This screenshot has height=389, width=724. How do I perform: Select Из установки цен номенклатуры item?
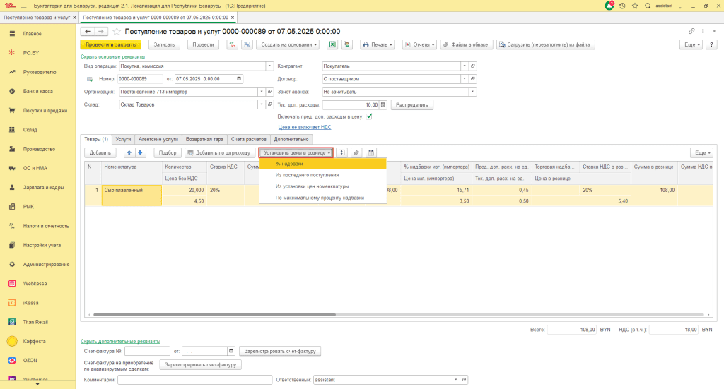322,186
